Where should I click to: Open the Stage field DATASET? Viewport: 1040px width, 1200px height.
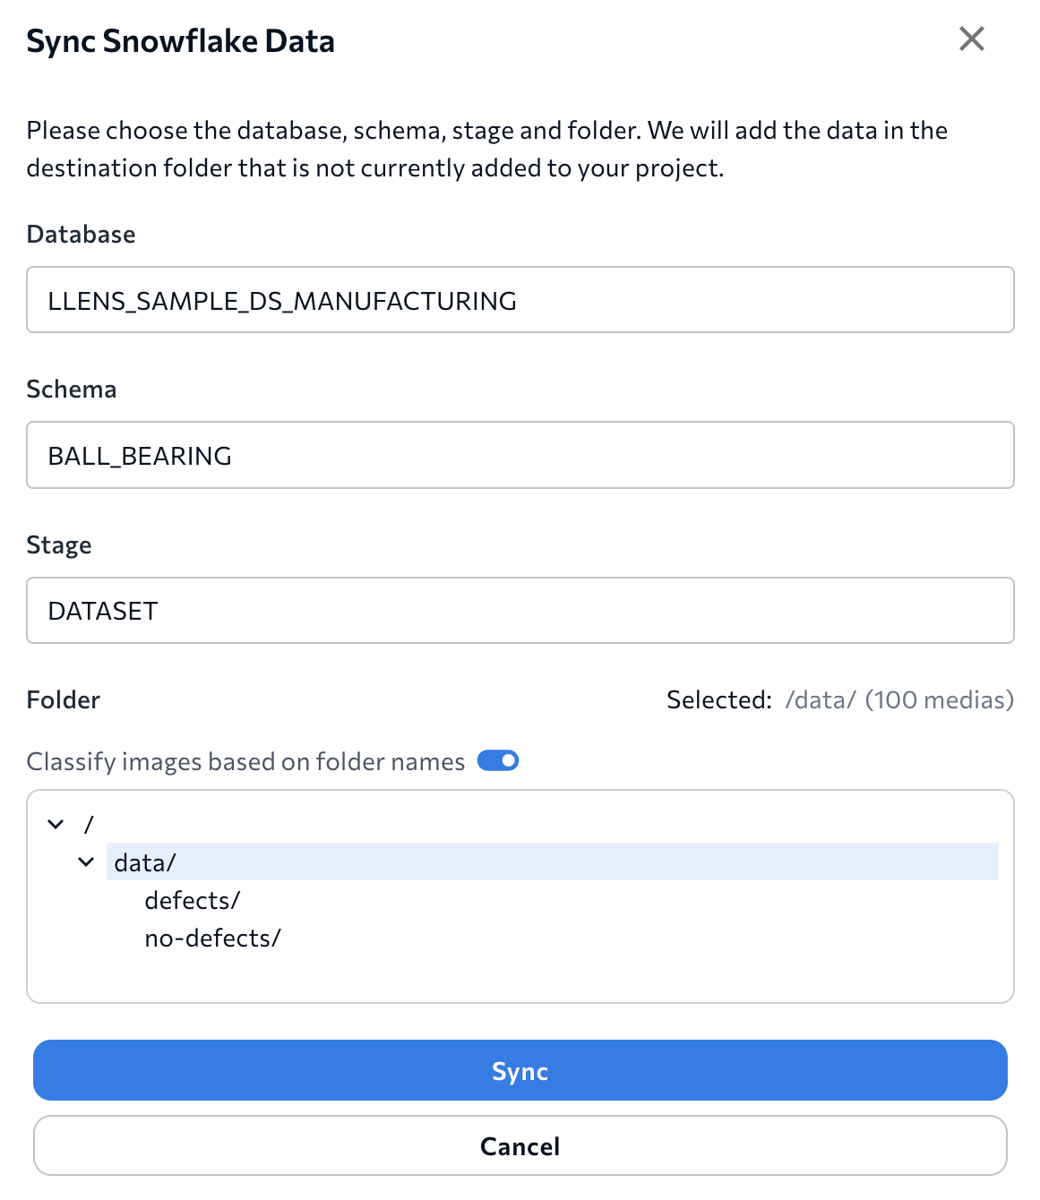point(520,611)
